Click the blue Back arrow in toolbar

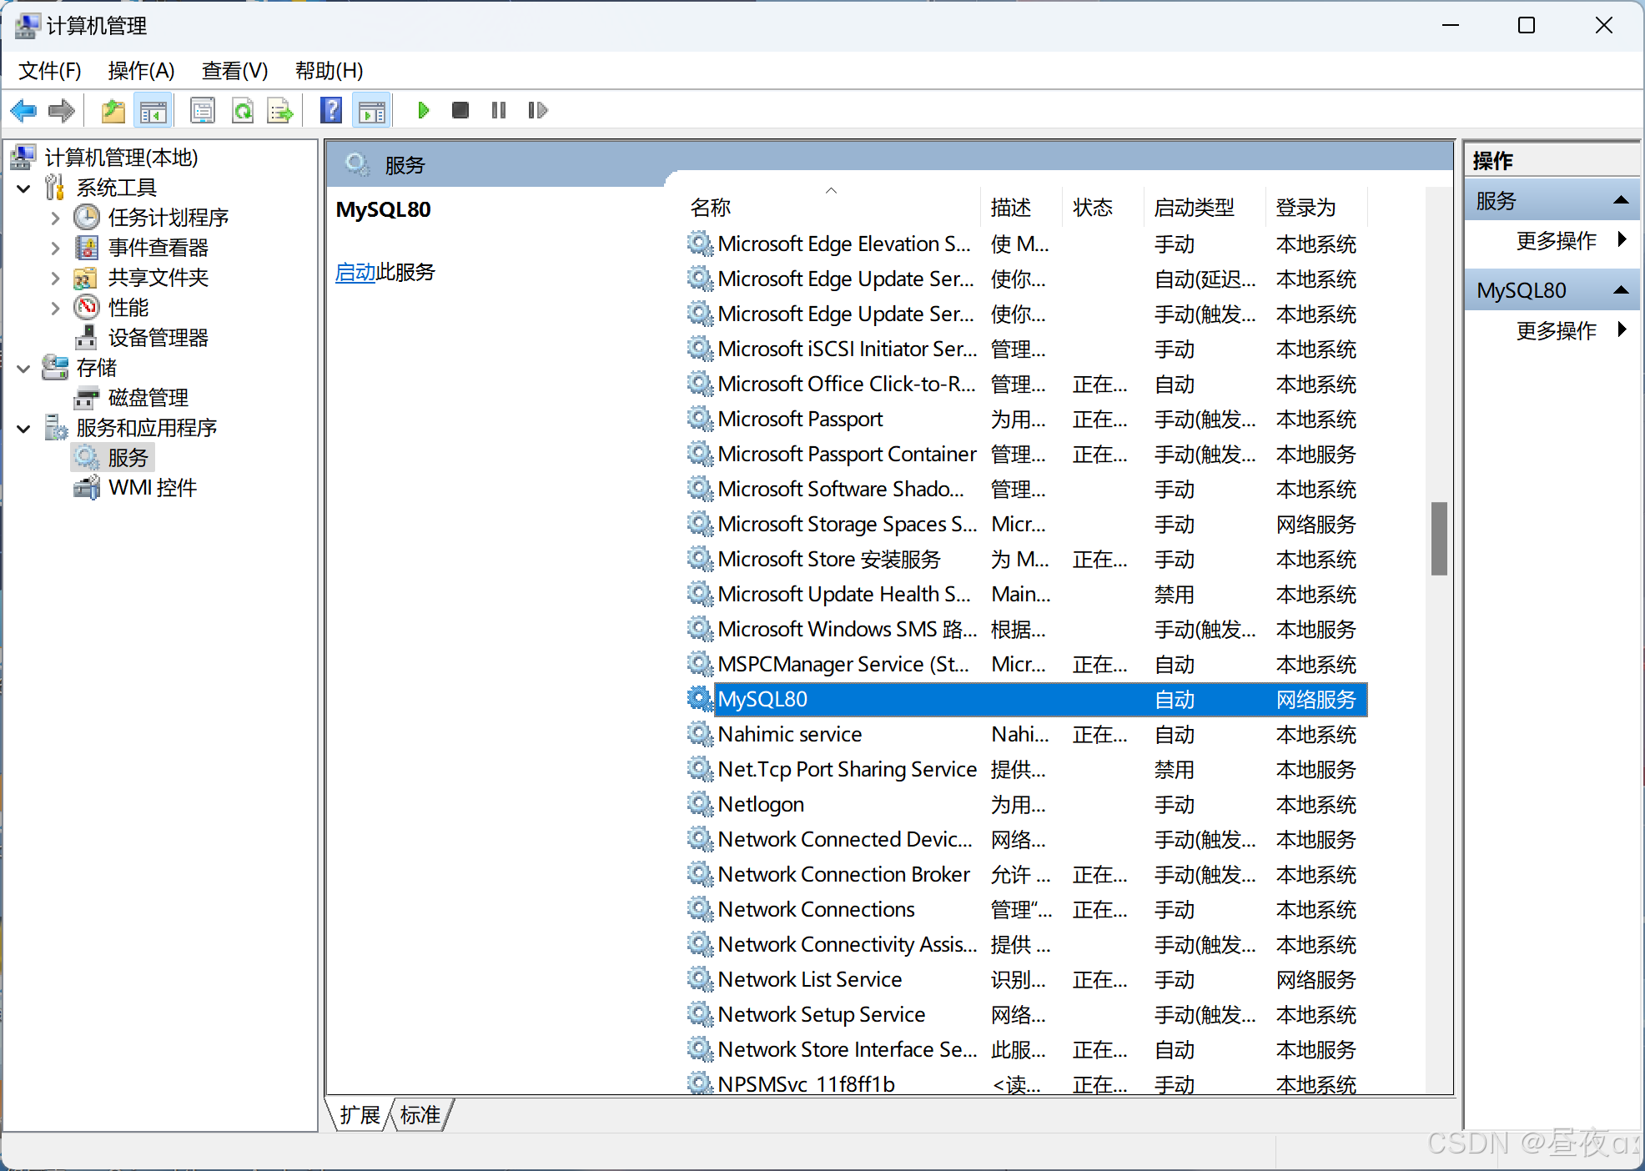click(x=23, y=110)
